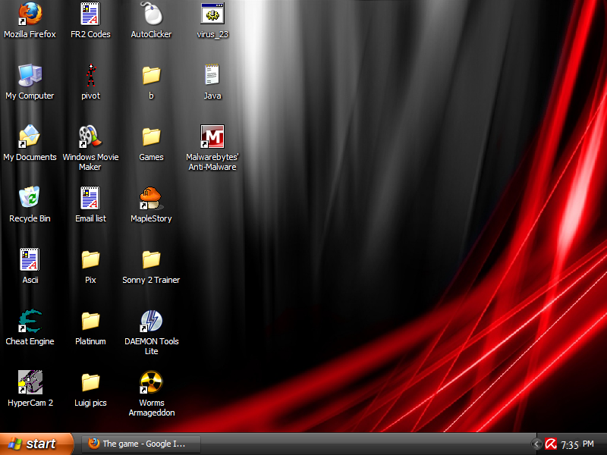Click the taskbar clock showing 7:35 PM

tap(577, 444)
